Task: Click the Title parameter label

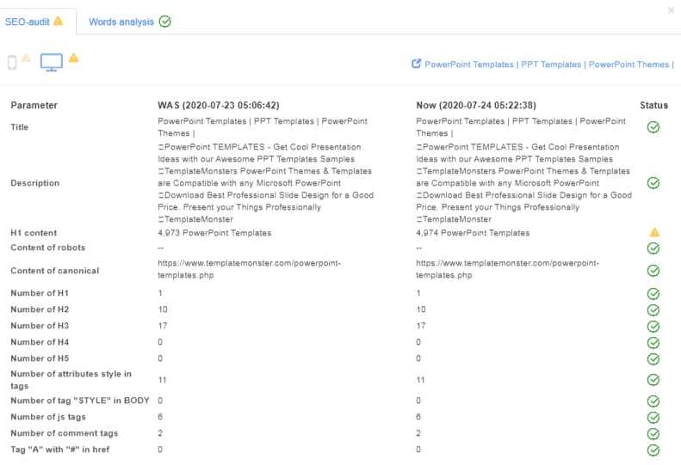Action: point(20,127)
